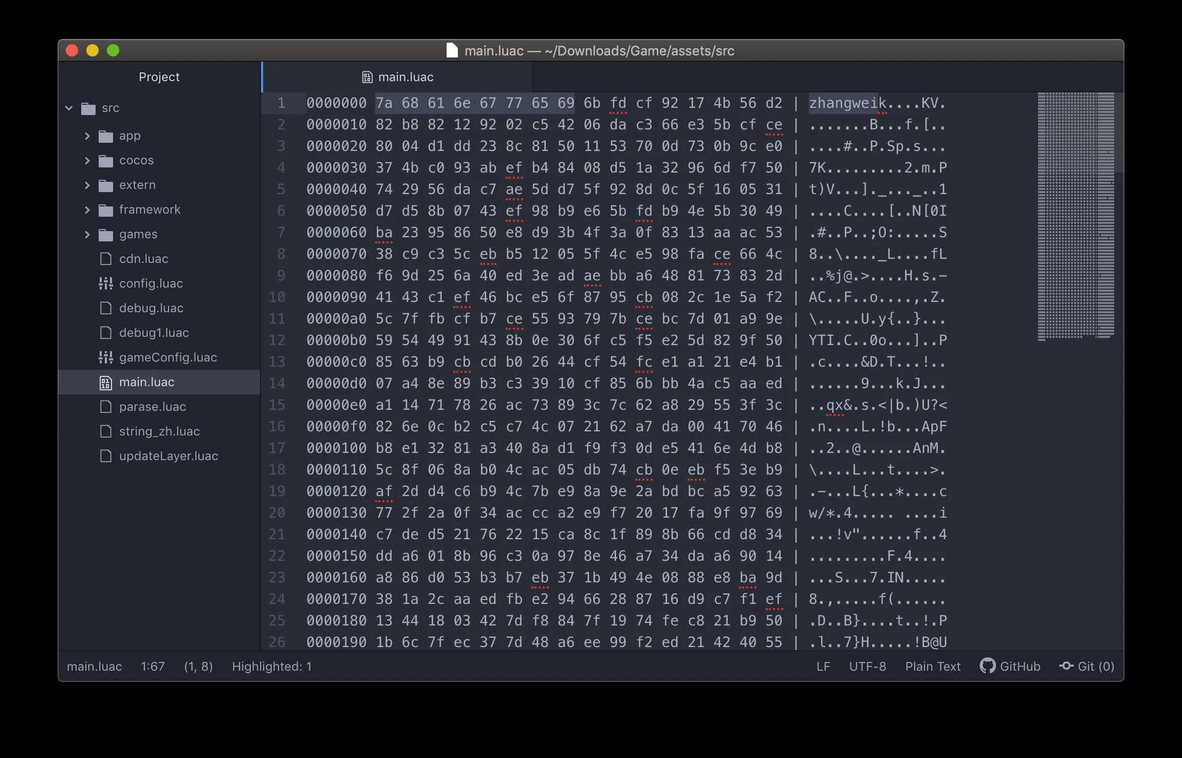This screenshot has height=758, width=1182.
Task: Click the string_zh.luac file icon
Action: click(x=106, y=431)
